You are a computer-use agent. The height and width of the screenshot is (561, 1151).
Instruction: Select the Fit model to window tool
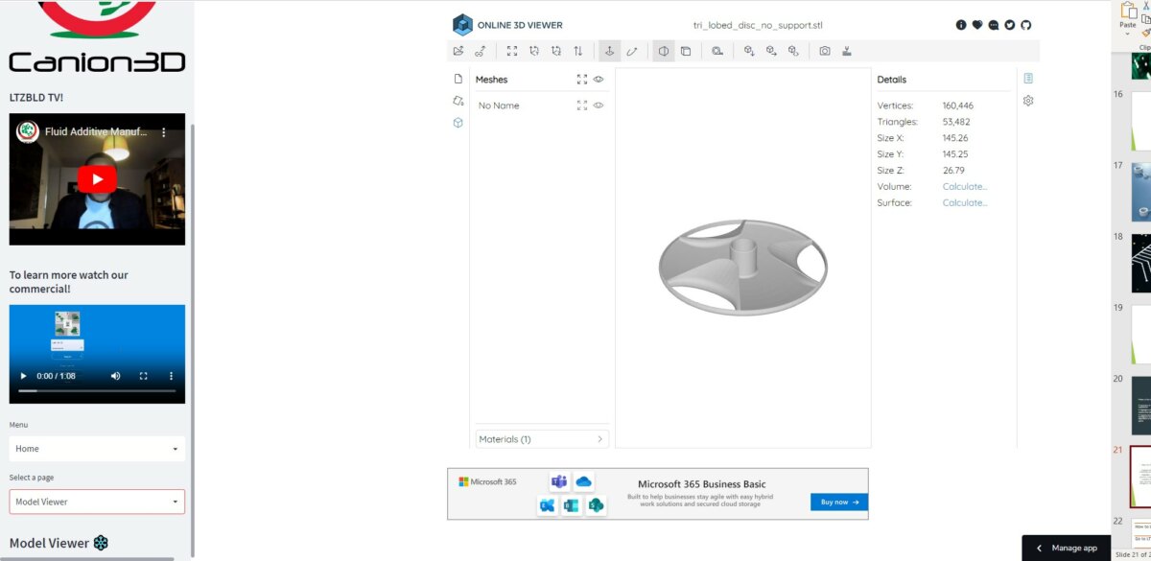(x=510, y=50)
